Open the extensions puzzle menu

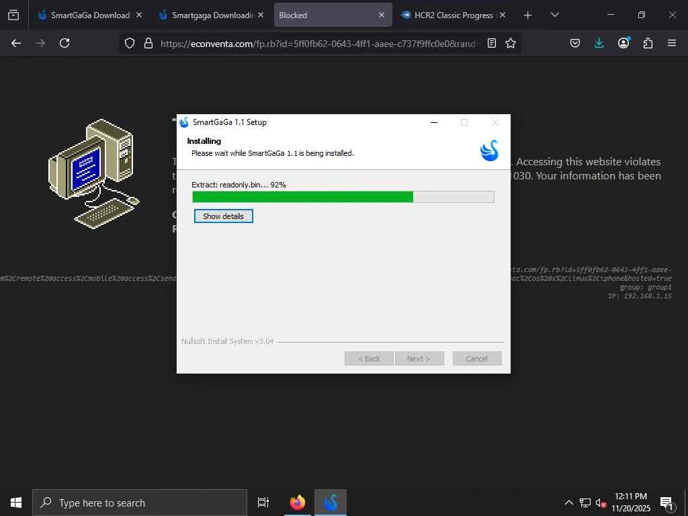coord(648,43)
